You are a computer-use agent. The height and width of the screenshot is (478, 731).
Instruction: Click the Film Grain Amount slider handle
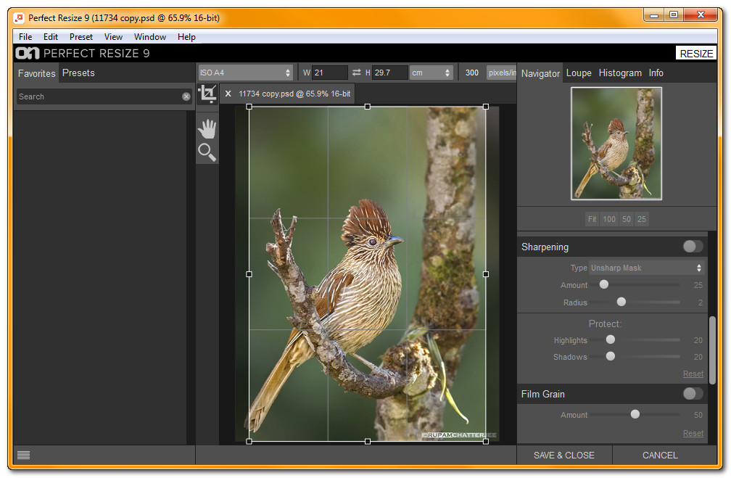[635, 414]
